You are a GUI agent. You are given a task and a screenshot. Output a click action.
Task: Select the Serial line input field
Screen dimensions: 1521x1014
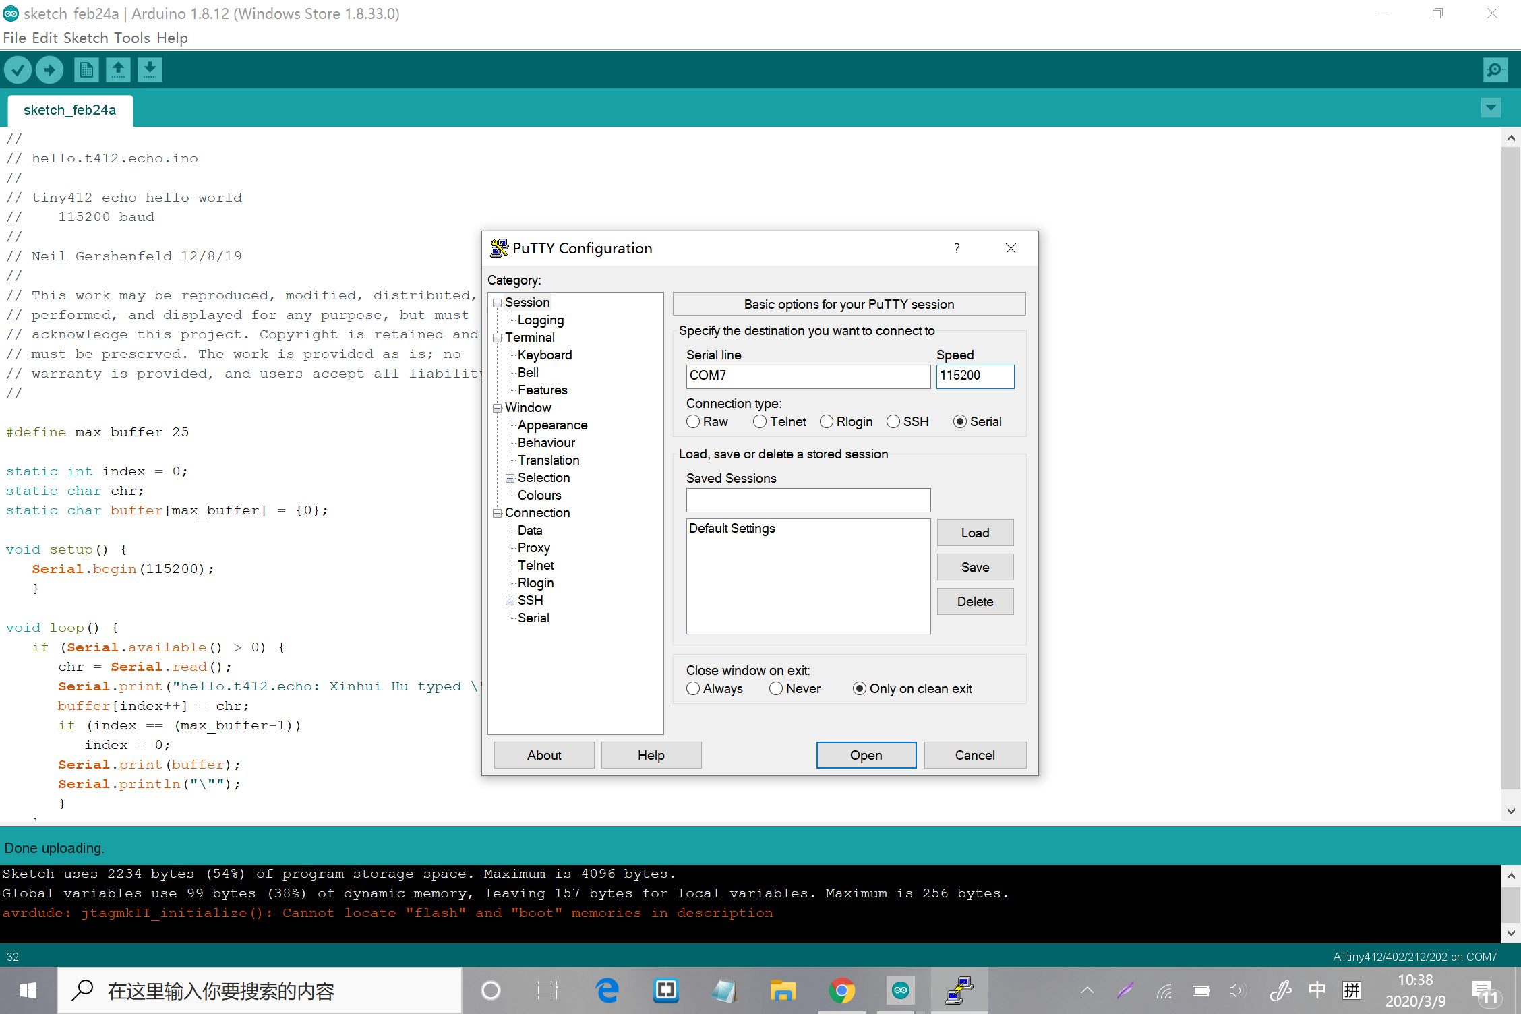(x=807, y=375)
